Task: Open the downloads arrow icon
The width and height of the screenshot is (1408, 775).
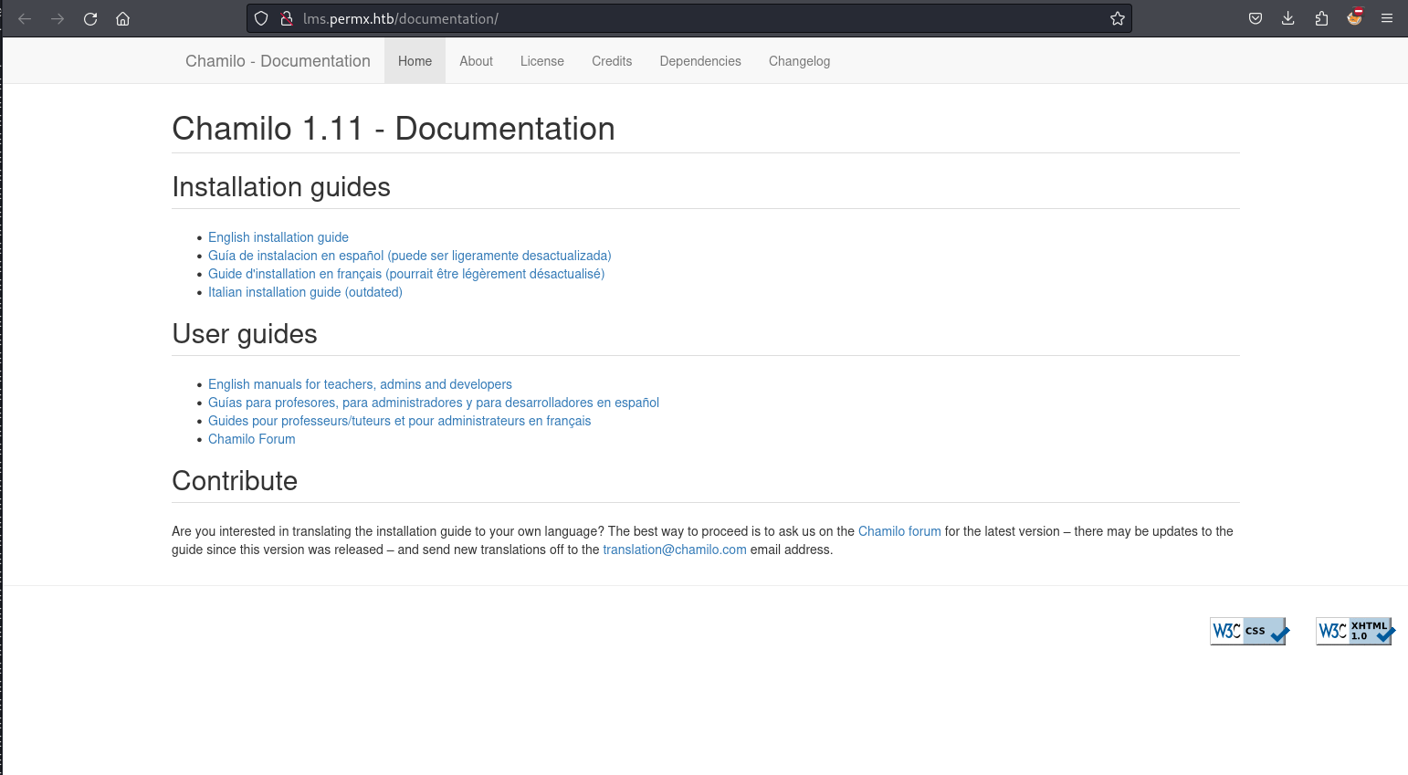Action: coord(1288,18)
